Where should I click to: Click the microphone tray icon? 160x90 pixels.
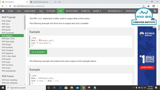(136, 88)
